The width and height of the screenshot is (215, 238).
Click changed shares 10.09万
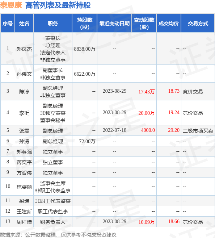(x=147, y=222)
